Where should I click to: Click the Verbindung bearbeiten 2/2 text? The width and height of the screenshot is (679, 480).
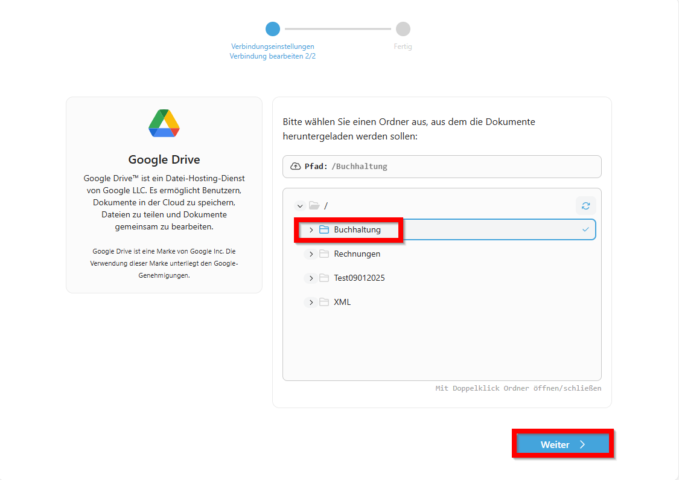coord(272,56)
